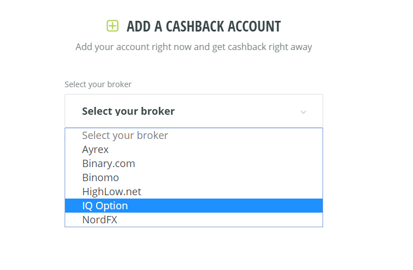Choose HighLow.net as your broker

194,191
